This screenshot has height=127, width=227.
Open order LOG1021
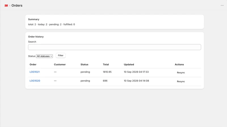coord(35,72)
